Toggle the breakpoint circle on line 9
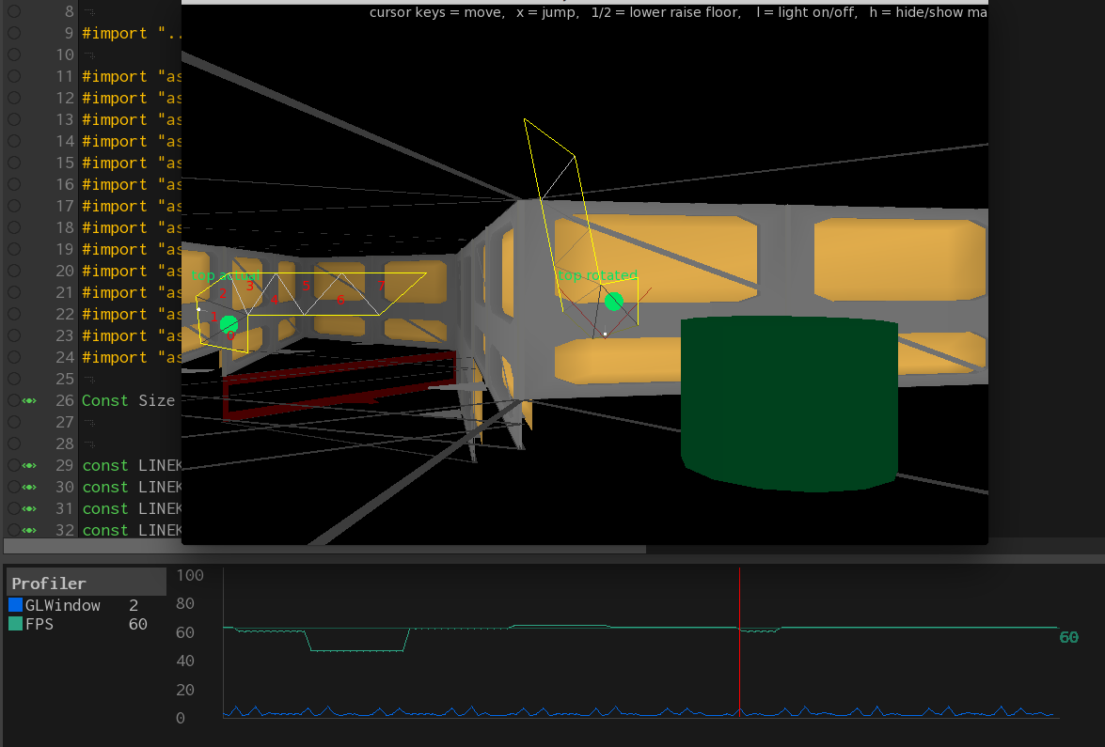The image size is (1105, 747). point(13,33)
